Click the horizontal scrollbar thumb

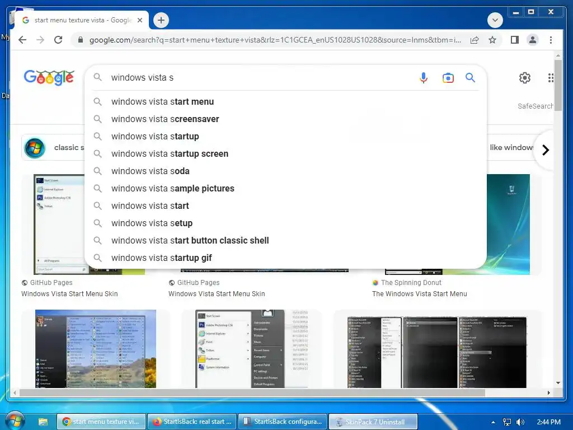pyautogui.click(x=252, y=392)
